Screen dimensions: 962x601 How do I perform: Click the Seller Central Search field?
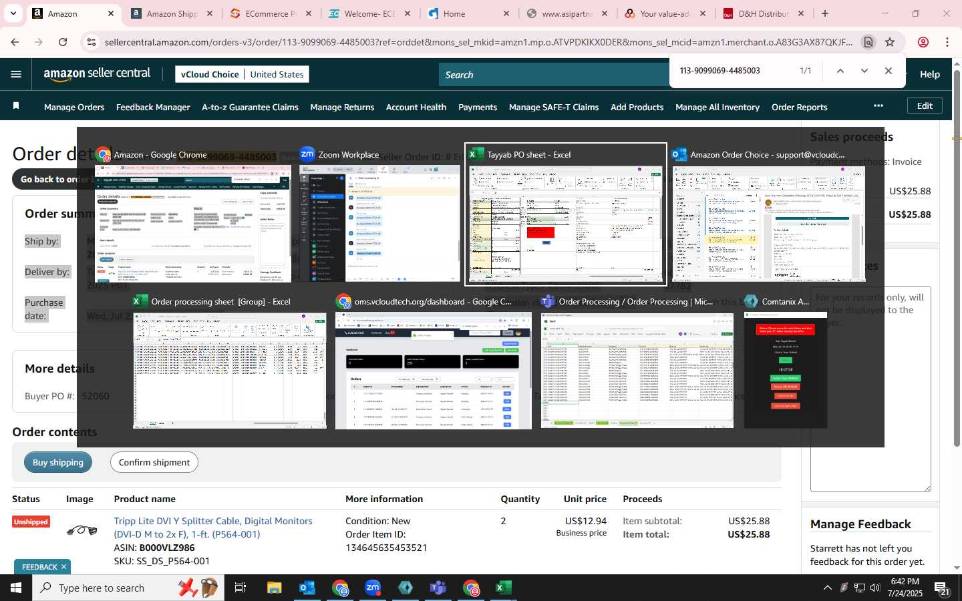(x=554, y=75)
